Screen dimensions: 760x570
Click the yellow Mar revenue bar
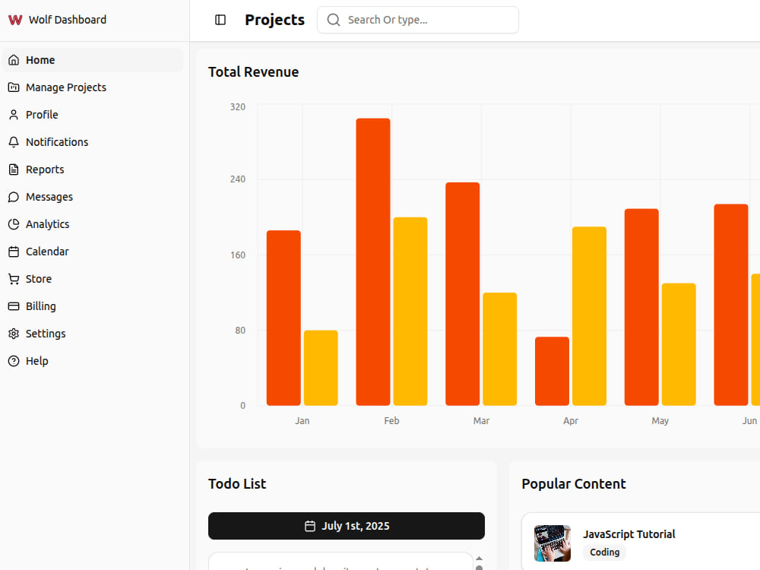coord(500,349)
